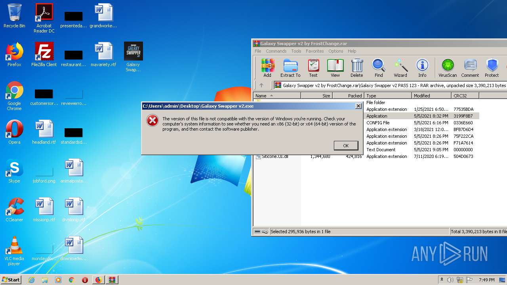This screenshot has height=285, width=507.
Task: Click the Delete toolbar icon
Action: tap(356, 68)
